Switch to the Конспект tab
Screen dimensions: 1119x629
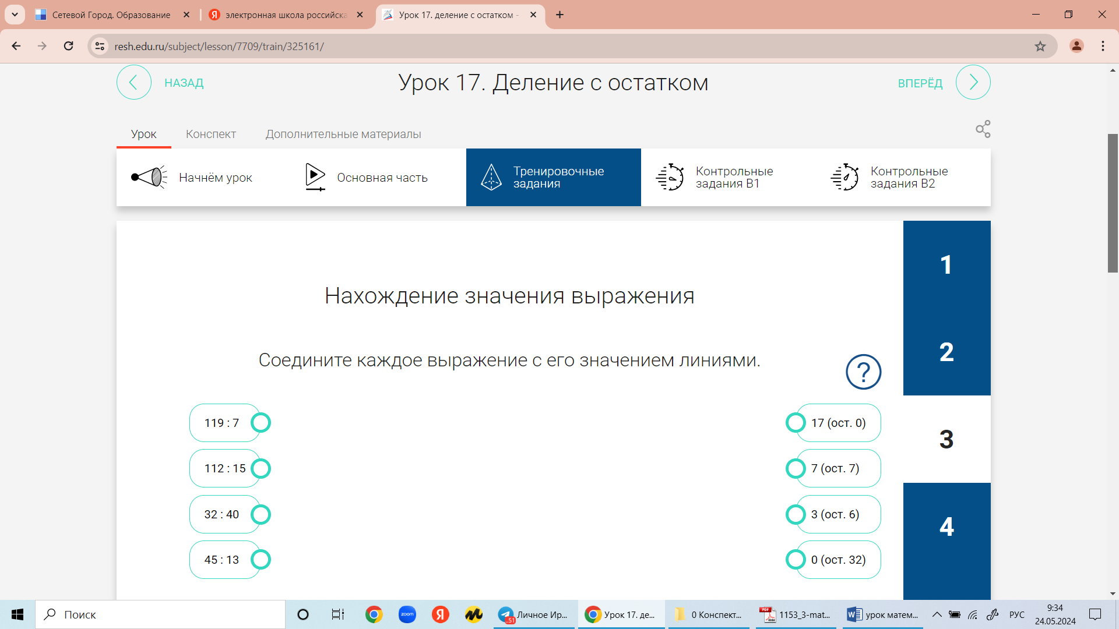point(210,135)
